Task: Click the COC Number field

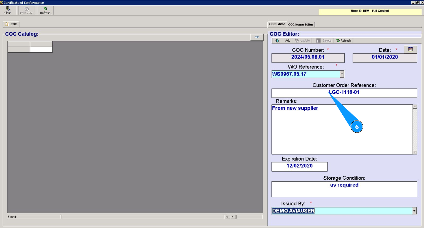Action: [x=308, y=58]
